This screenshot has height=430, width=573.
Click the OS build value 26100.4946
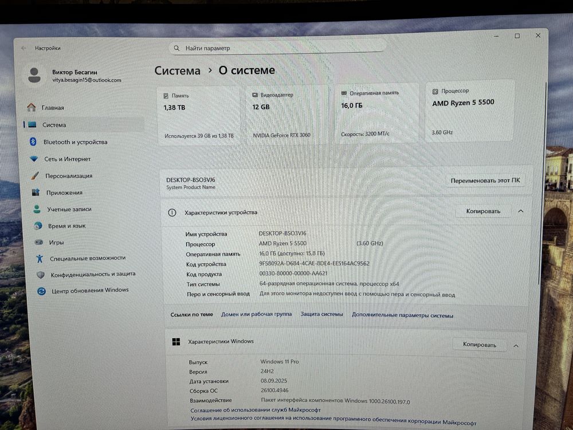(274, 390)
